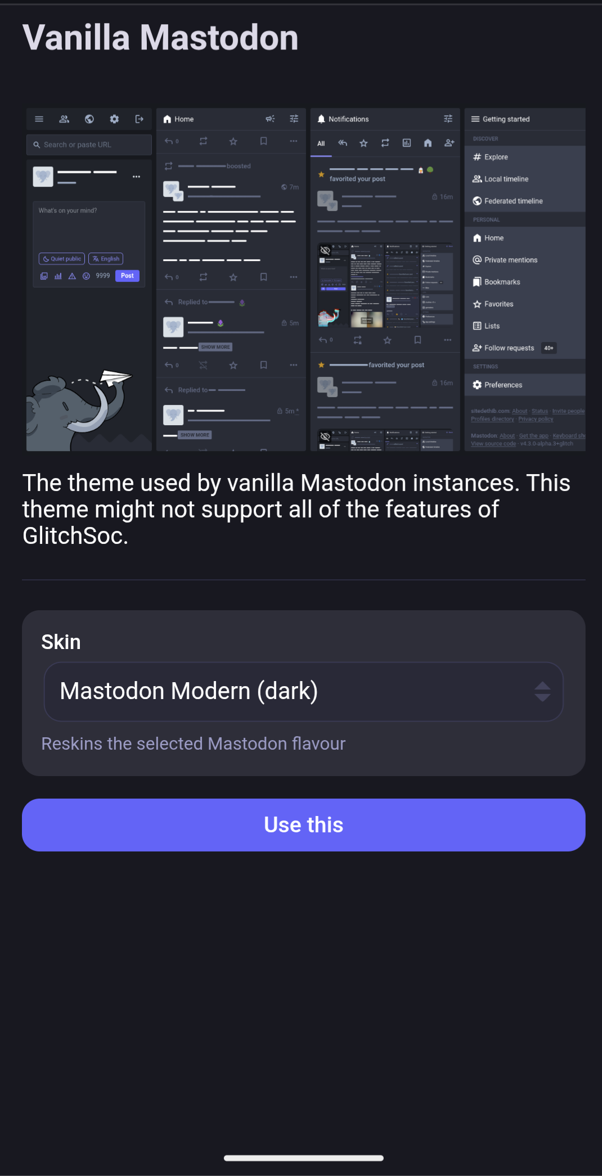
Task: Click the sliders settings icon in Notifications header
Action: coord(448,119)
